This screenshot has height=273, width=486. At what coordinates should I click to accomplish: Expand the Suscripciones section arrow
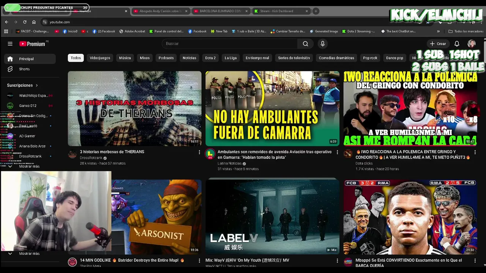pos(37,85)
